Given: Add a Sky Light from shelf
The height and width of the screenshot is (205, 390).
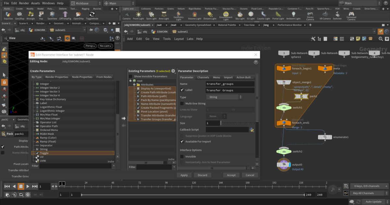Looking at the screenshot, I should [240, 15].
